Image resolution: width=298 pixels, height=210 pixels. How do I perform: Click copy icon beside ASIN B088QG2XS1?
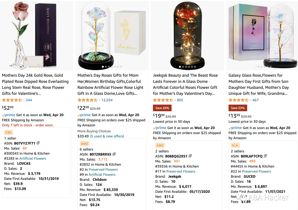point(190,156)
